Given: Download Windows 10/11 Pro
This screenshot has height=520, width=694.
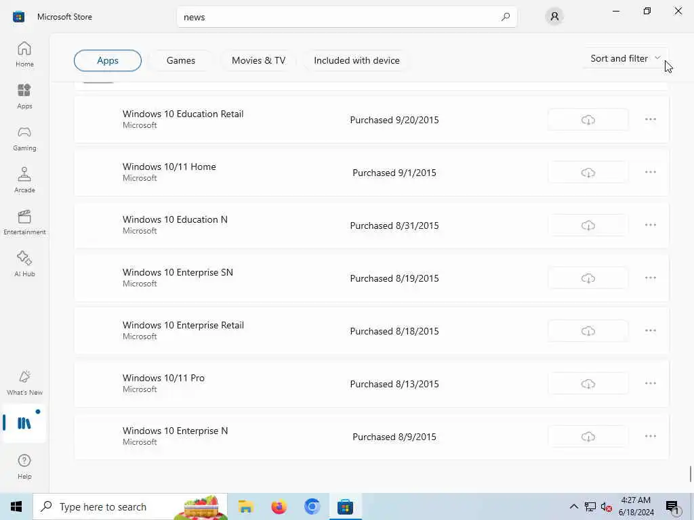Looking at the screenshot, I should click(x=588, y=384).
